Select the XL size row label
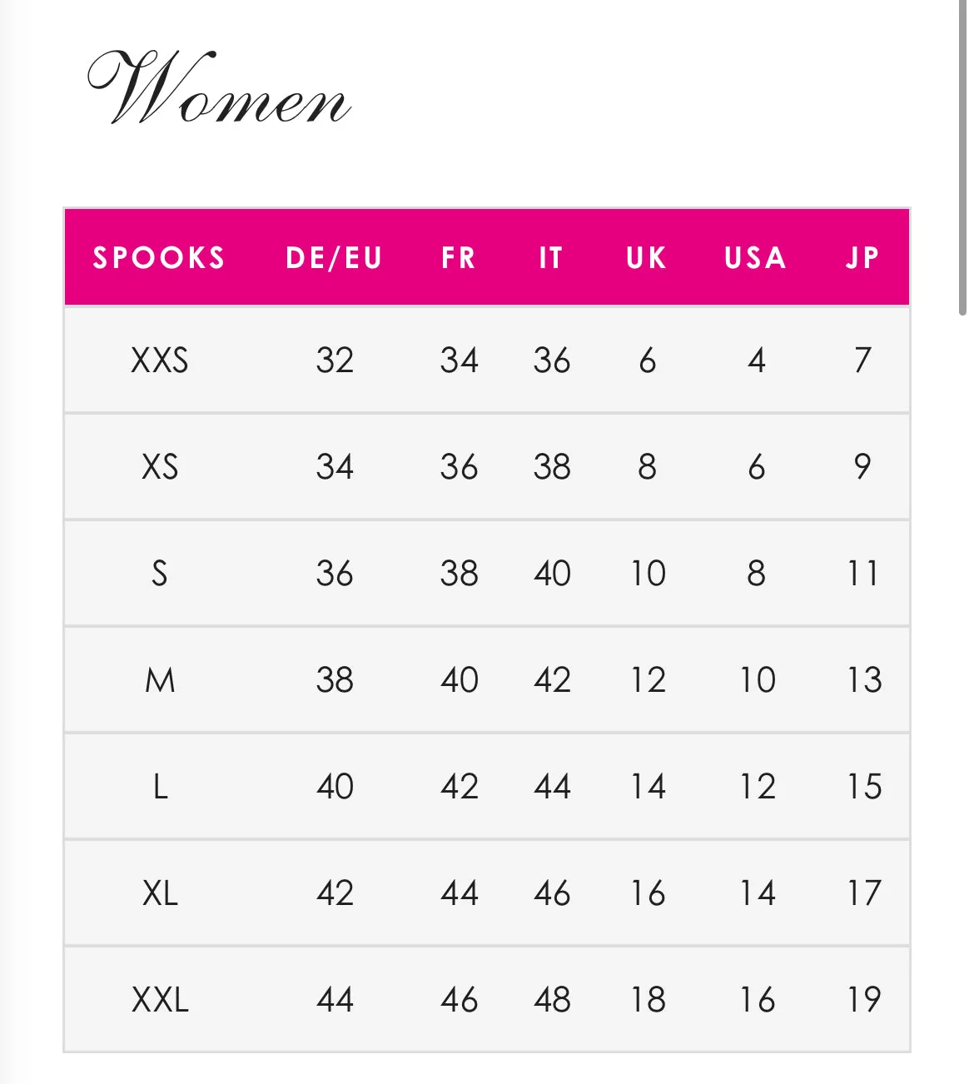This screenshot has height=1084, width=974. click(x=160, y=893)
